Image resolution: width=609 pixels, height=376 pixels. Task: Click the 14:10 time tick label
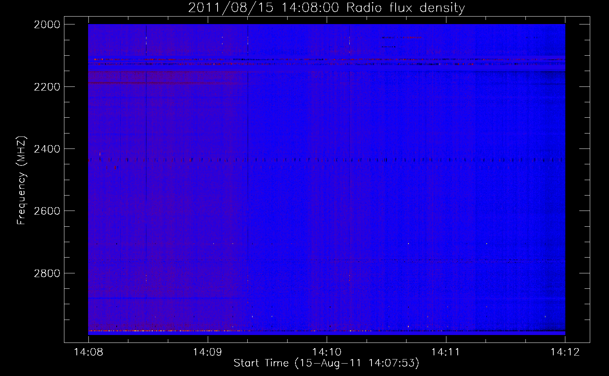[x=327, y=352]
